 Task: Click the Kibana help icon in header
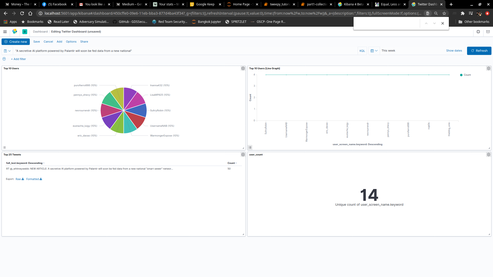pyautogui.click(x=478, y=32)
